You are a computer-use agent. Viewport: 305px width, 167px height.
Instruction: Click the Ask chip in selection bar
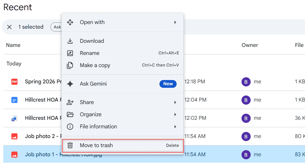[x=56, y=27]
